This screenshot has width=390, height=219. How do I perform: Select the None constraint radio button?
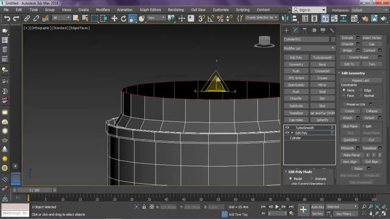(x=344, y=90)
